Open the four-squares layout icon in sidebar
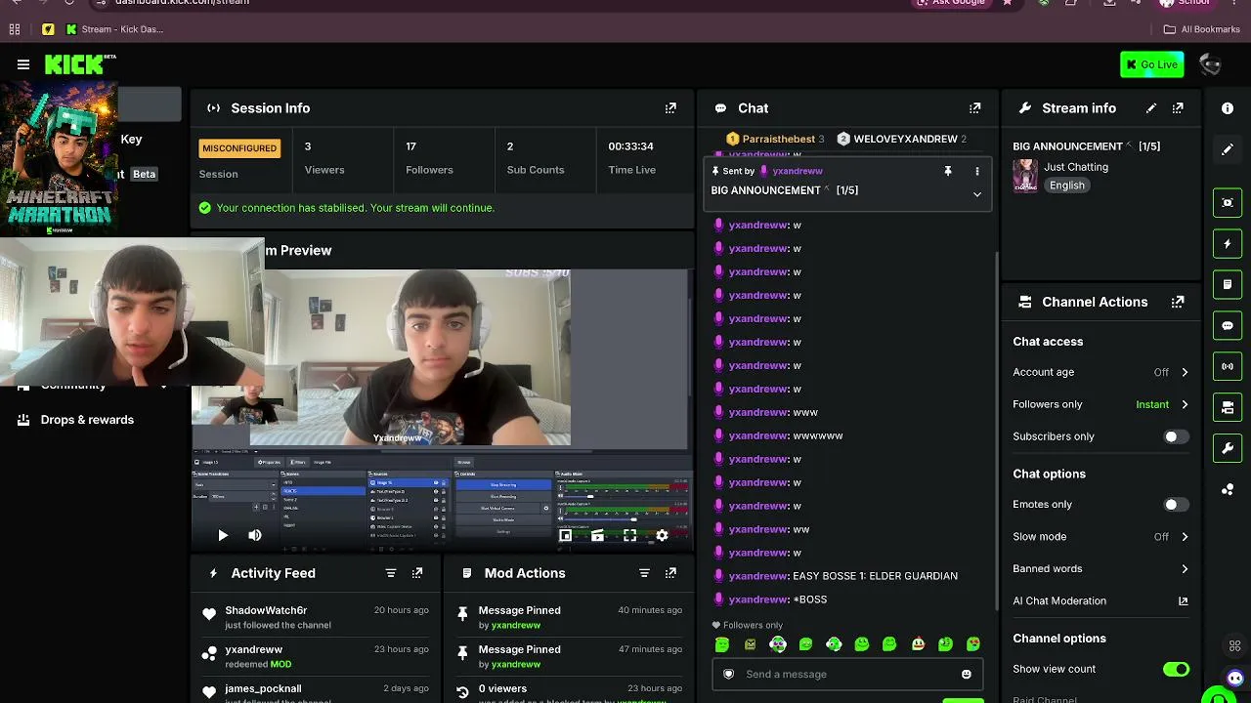1251x703 pixels. (1235, 646)
